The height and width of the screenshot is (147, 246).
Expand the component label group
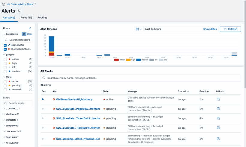point(4,126)
